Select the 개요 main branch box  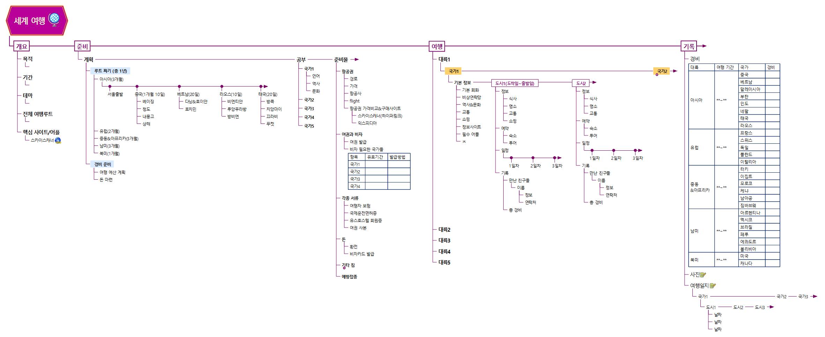pyautogui.click(x=22, y=46)
